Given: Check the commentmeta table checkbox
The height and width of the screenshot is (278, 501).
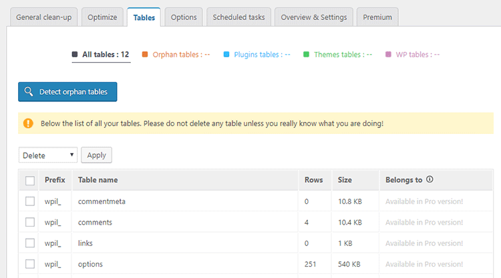Looking at the screenshot, I should [x=30, y=201].
